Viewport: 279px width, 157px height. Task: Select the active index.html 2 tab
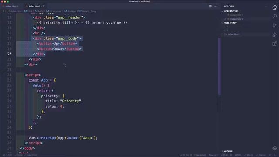coord(35,6)
